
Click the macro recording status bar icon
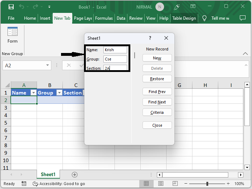click(24, 184)
